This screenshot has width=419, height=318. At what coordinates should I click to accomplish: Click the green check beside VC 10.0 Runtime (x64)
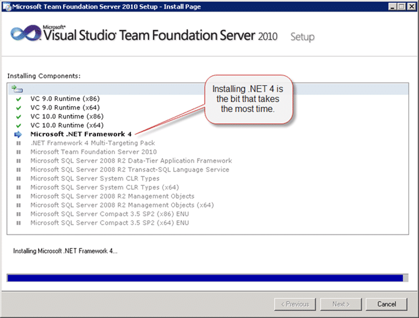(18, 126)
